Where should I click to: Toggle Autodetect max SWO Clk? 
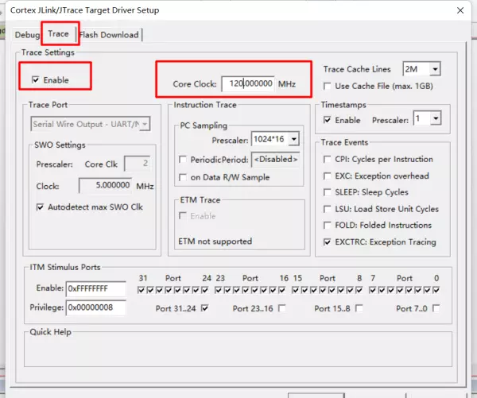pyautogui.click(x=40, y=207)
